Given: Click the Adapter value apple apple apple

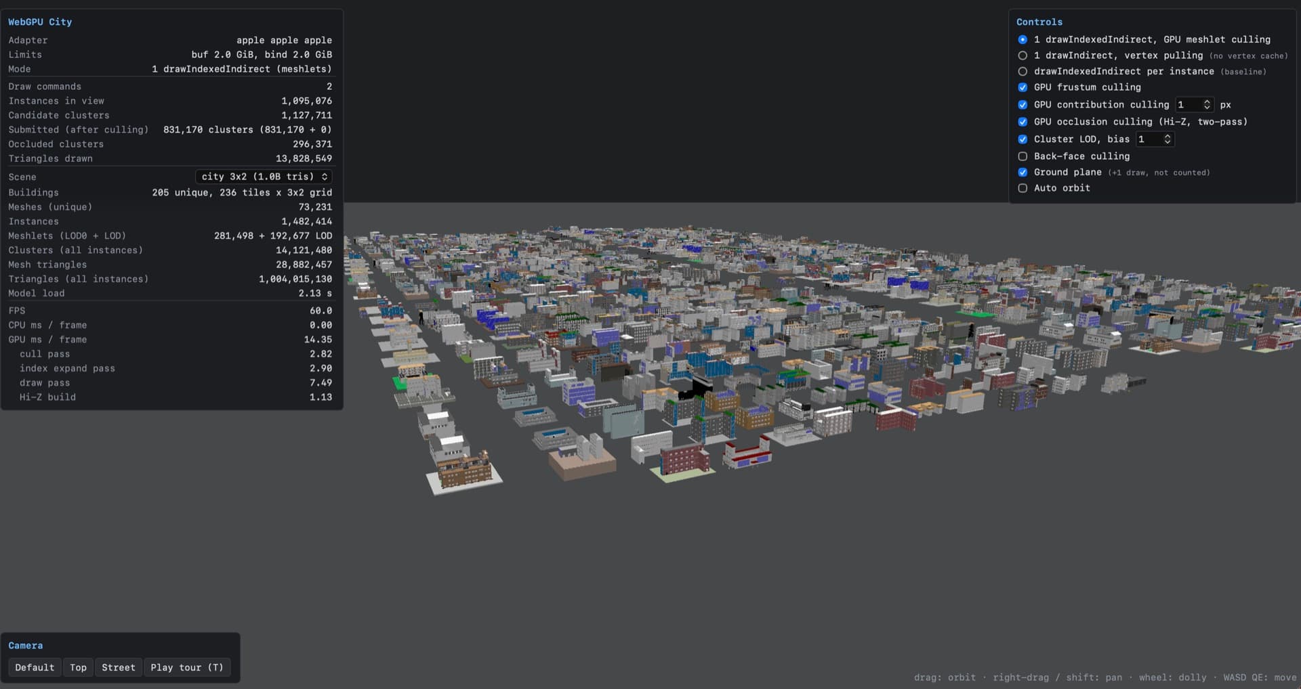Looking at the screenshot, I should pyautogui.click(x=284, y=40).
